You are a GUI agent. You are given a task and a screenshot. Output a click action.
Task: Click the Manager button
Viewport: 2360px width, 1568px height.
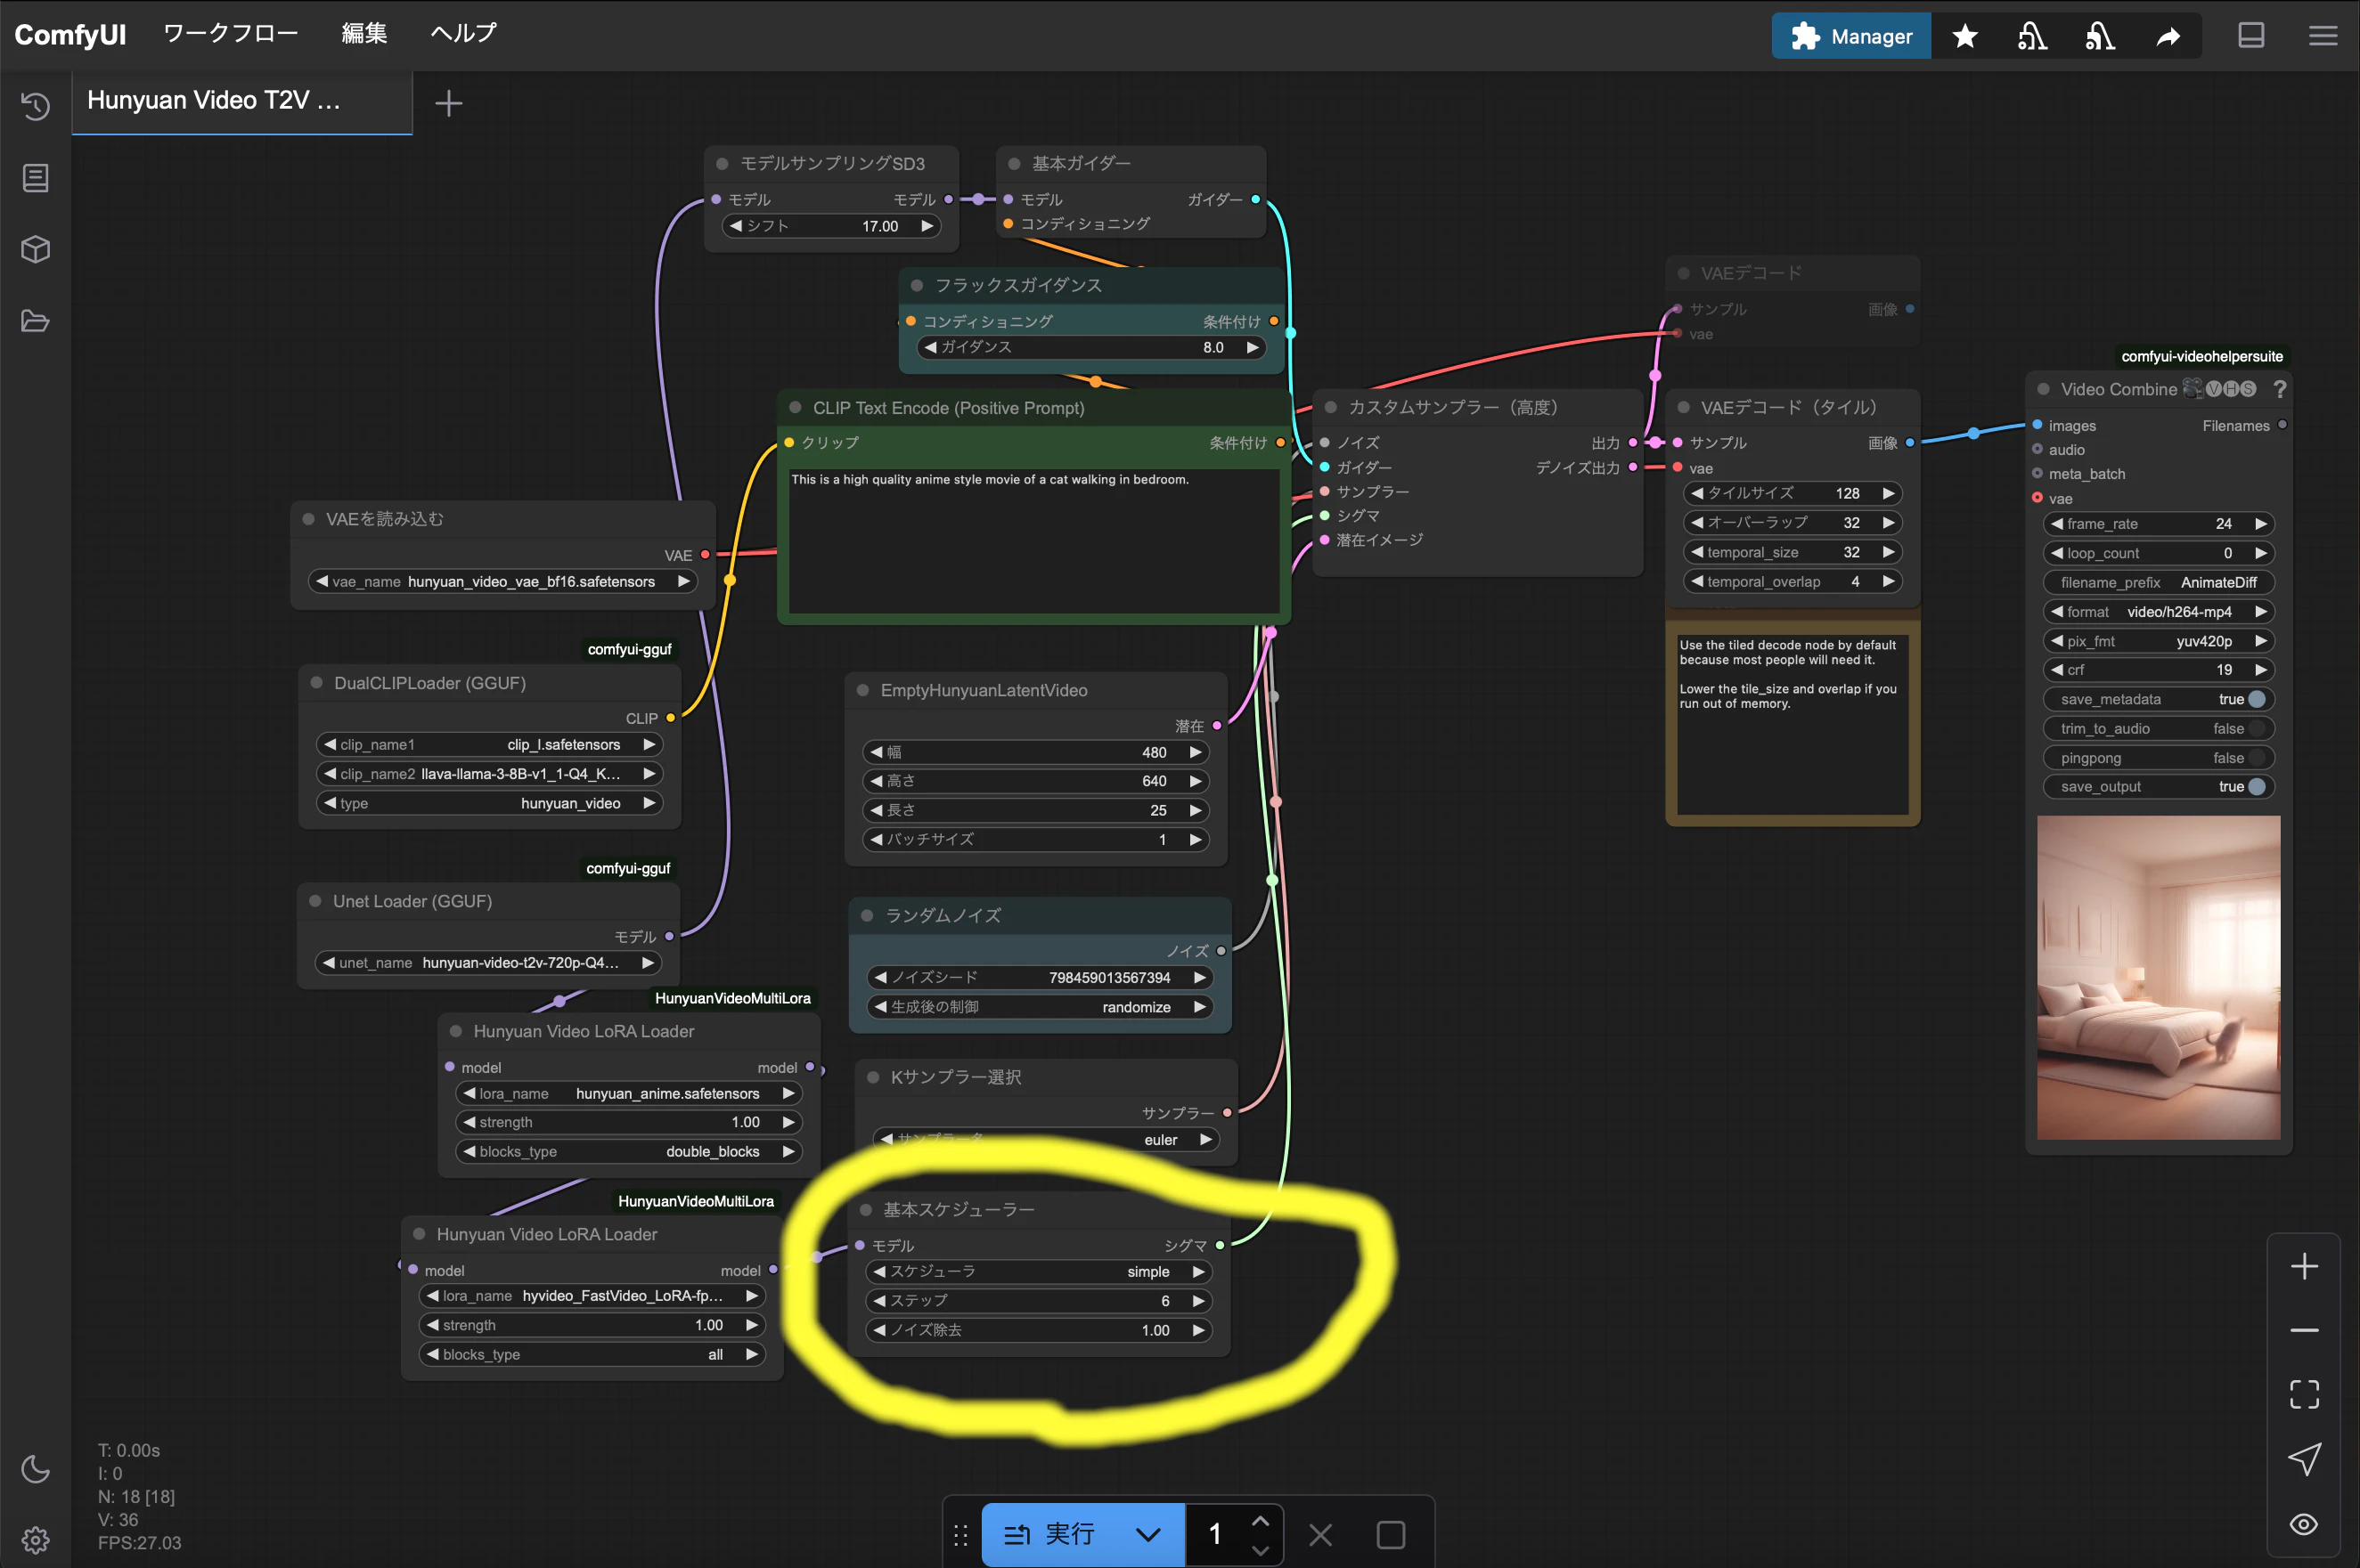pos(1850,37)
